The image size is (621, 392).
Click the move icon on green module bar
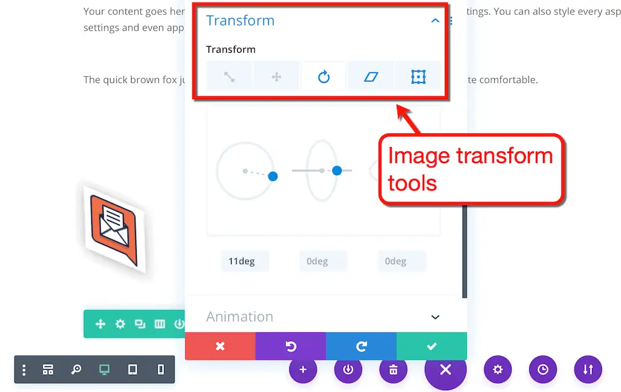(100, 324)
